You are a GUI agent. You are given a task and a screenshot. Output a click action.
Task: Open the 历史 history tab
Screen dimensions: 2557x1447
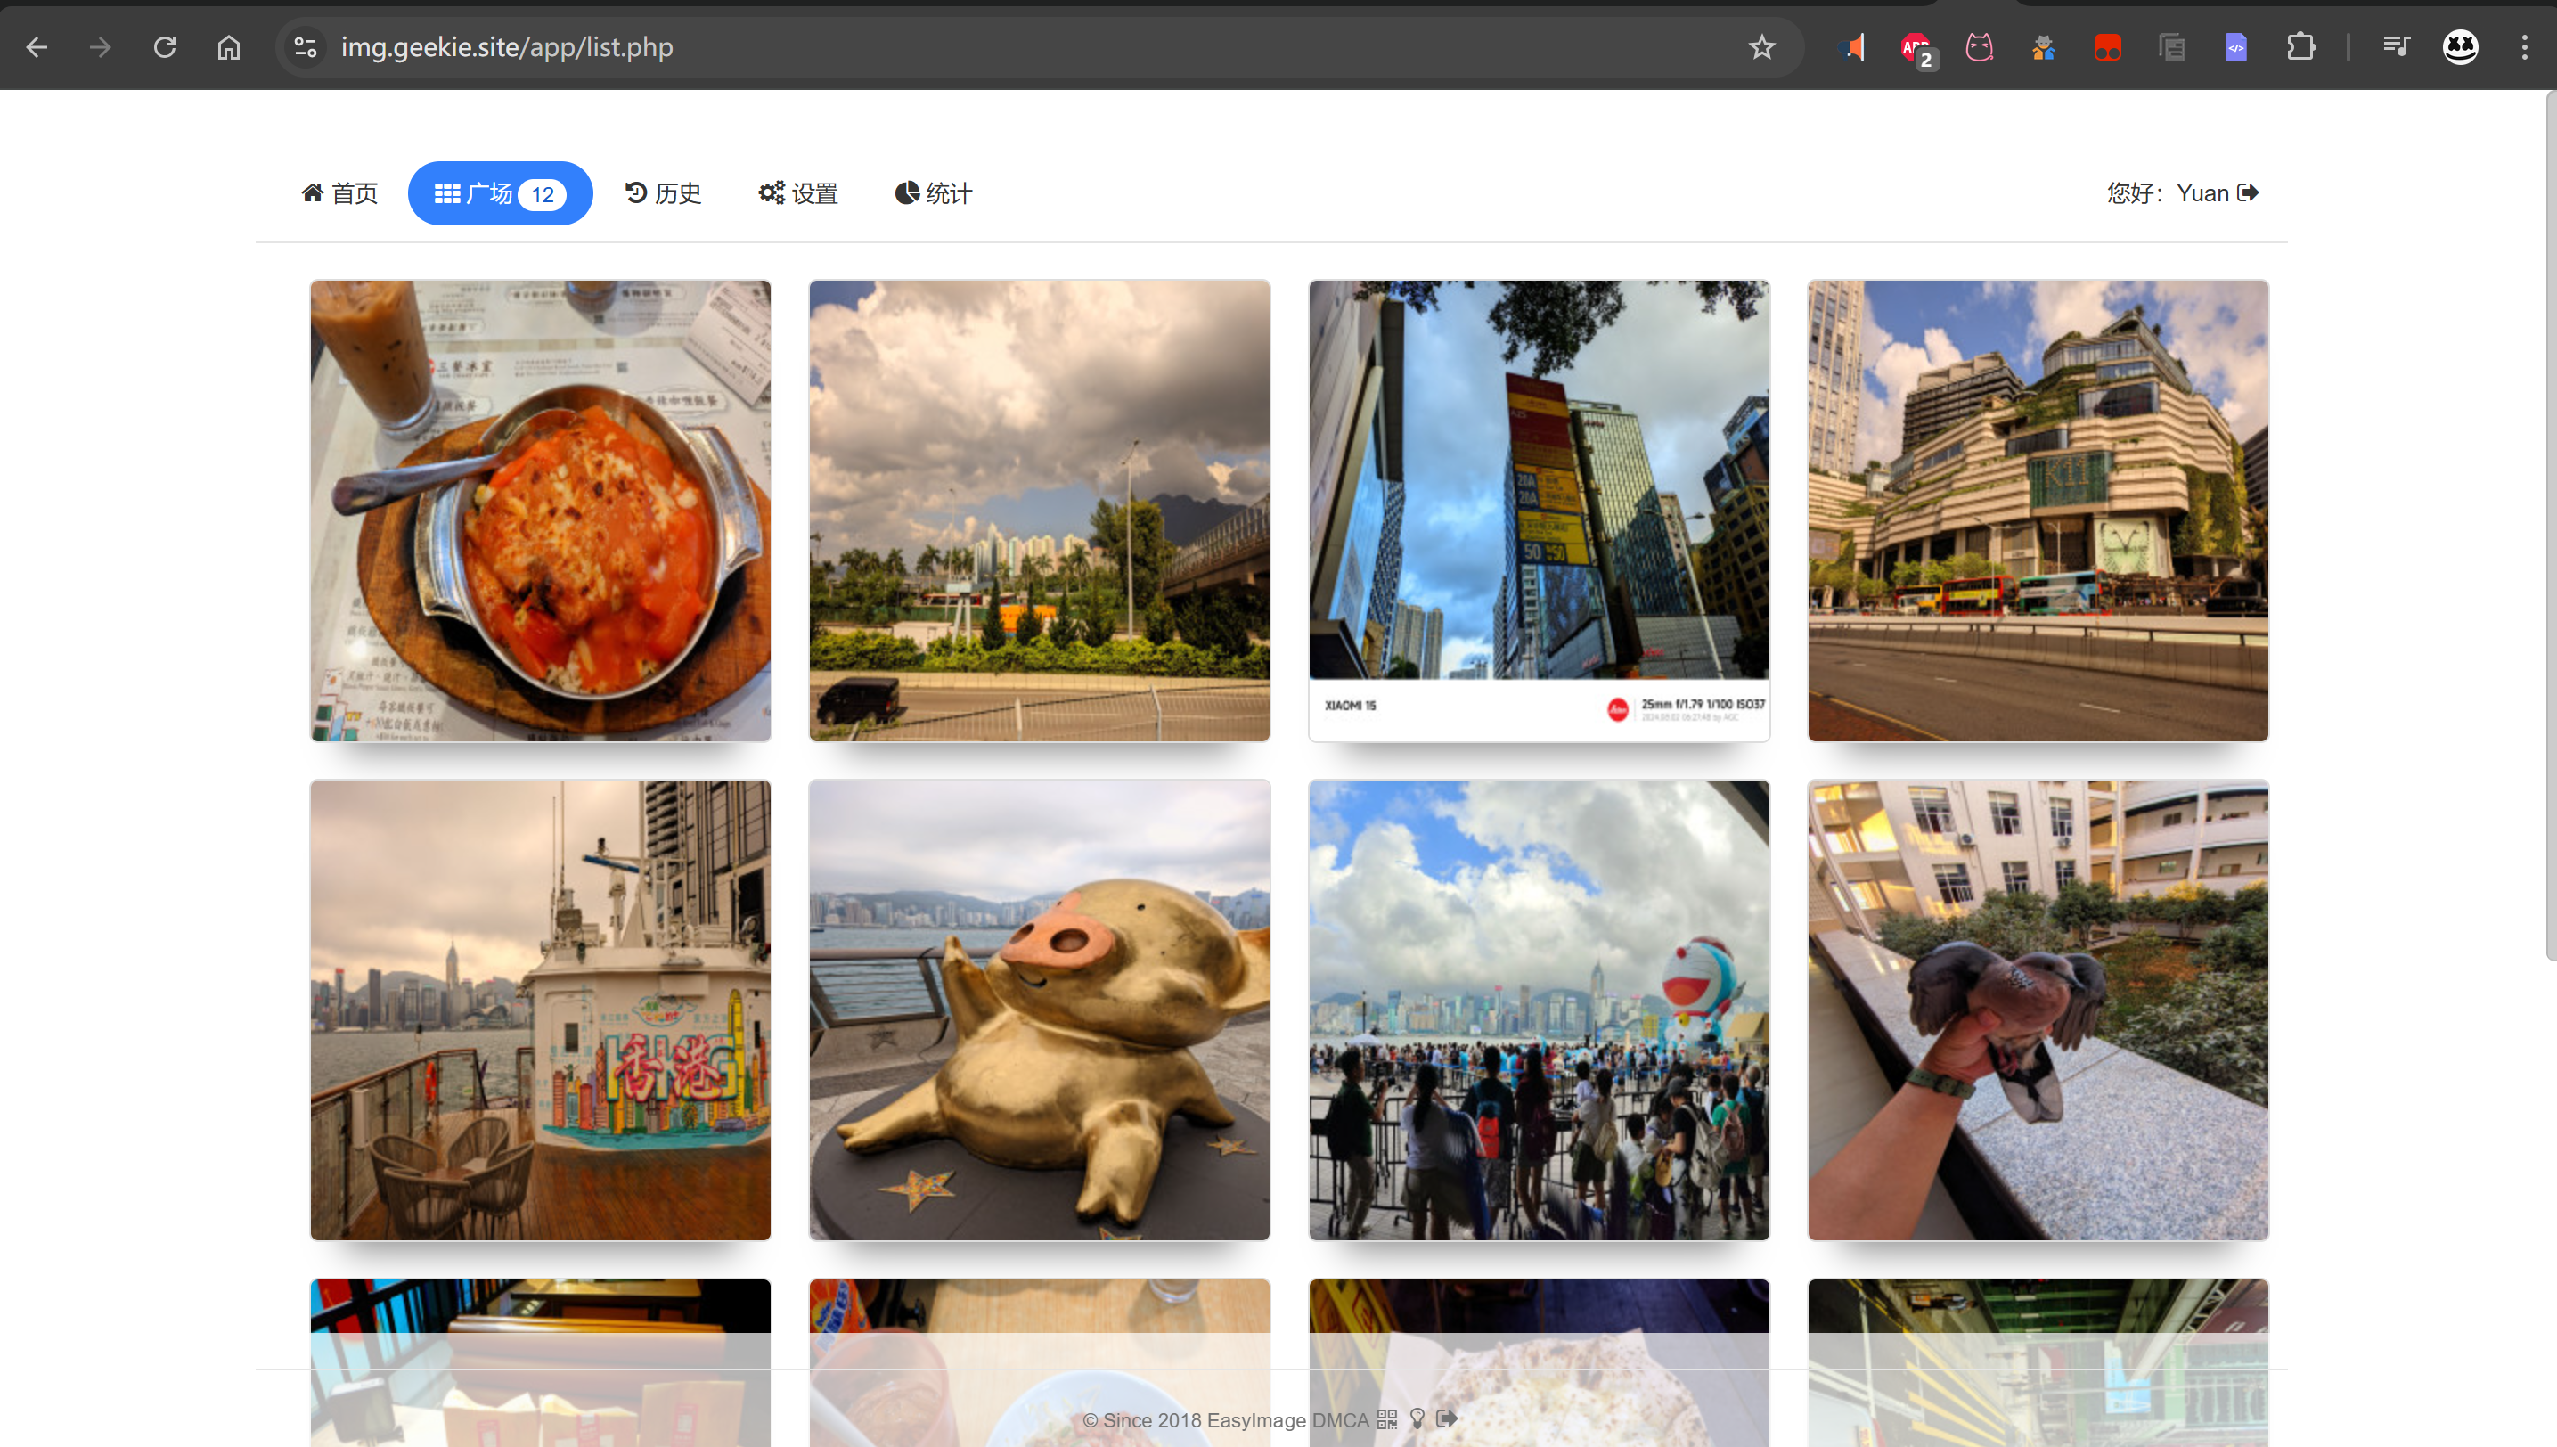(x=663, y=192)
